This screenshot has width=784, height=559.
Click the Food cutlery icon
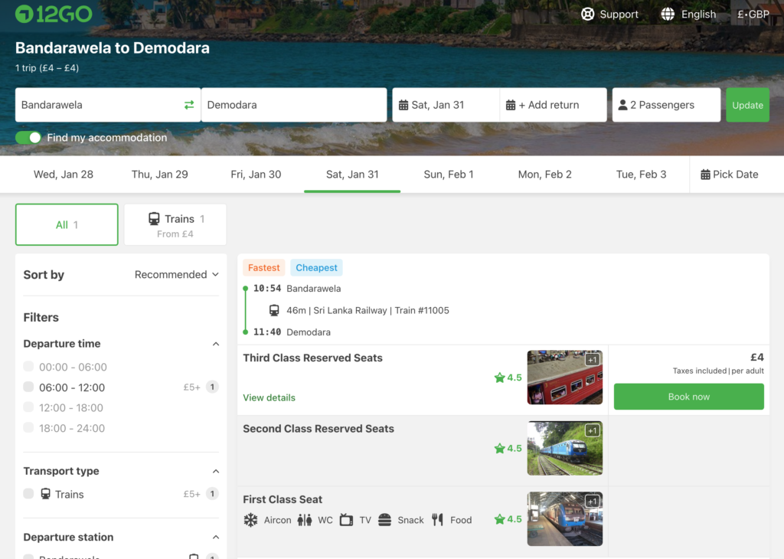[438, 520]
